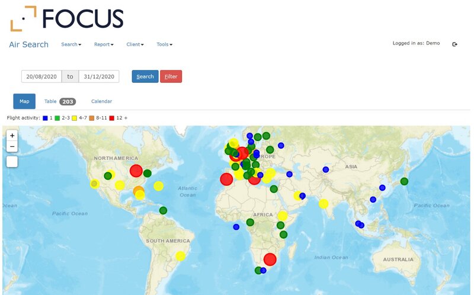The width and height of the screenshot is (474, 295).
Task: Click the map zoom in button
Action: point(12,136)
